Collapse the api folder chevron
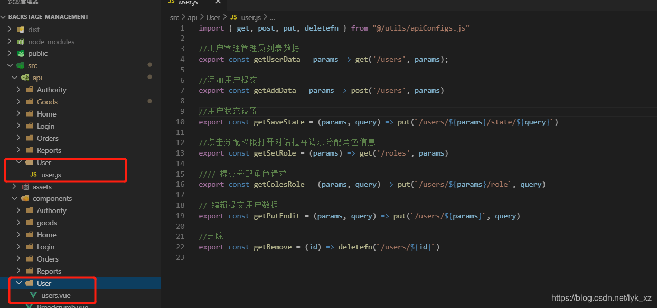Viewport: 657px width, 308px height. coord(14,78)
